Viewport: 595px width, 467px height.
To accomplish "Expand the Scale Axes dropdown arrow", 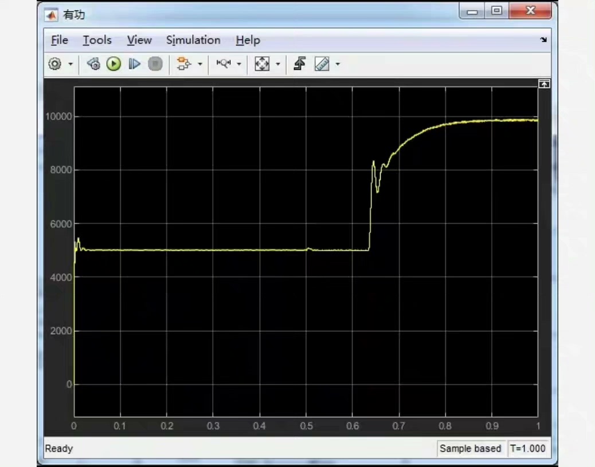I will (x=278, y=64).
